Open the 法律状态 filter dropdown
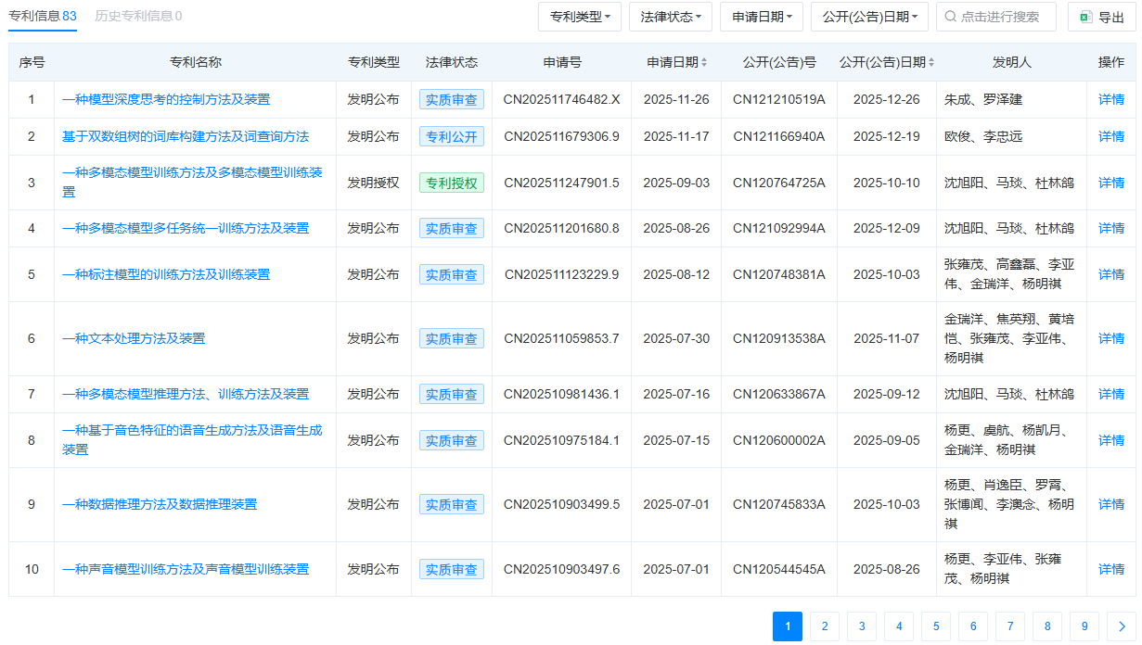 [x=670, y=17]
